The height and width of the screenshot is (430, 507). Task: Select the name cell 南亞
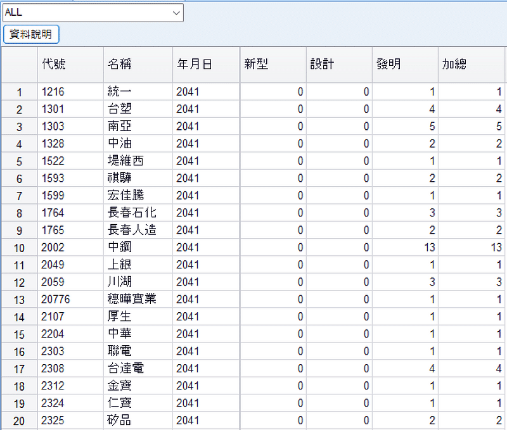[138, 127]
